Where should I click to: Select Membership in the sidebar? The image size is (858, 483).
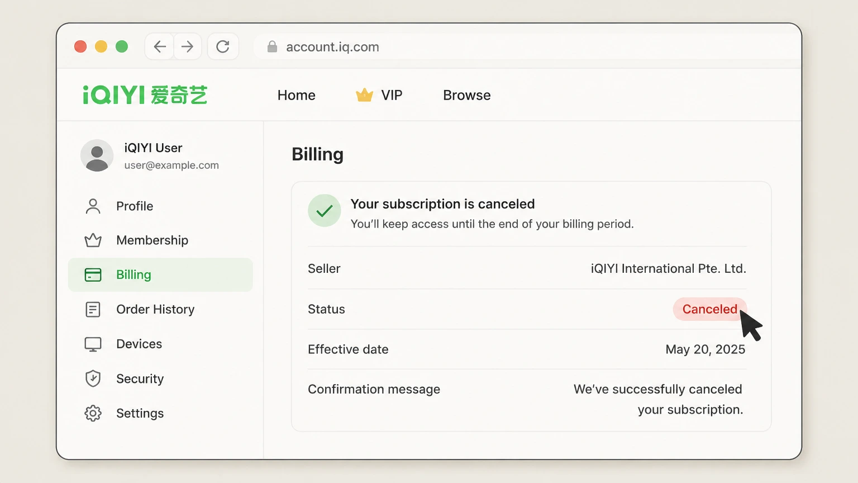[160, 240]
